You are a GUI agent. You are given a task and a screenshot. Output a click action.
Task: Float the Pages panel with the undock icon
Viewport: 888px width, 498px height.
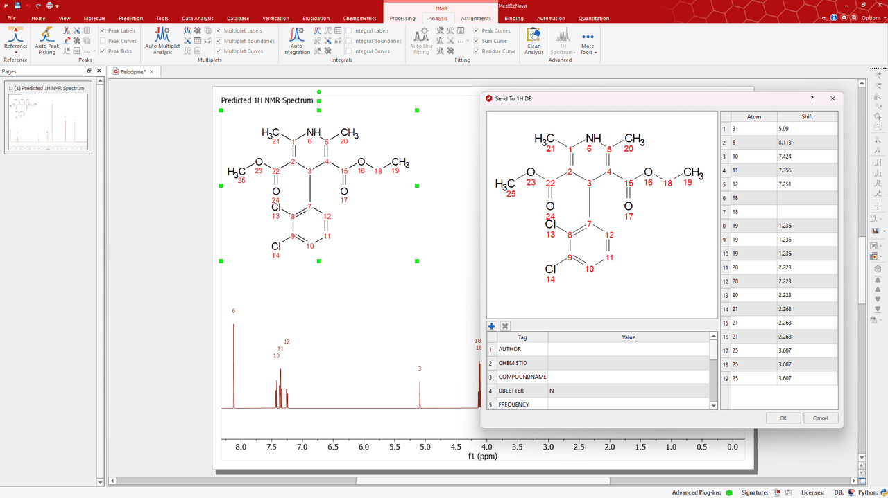click(x=89, y=71)
